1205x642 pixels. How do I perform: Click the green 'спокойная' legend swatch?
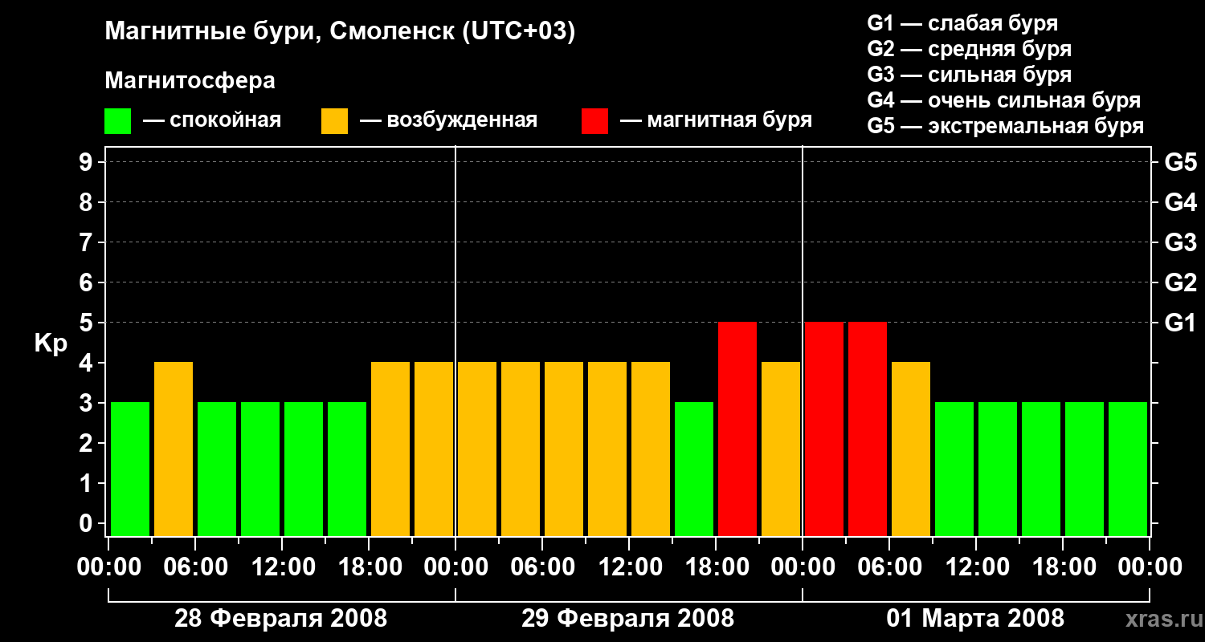(117, 121)
